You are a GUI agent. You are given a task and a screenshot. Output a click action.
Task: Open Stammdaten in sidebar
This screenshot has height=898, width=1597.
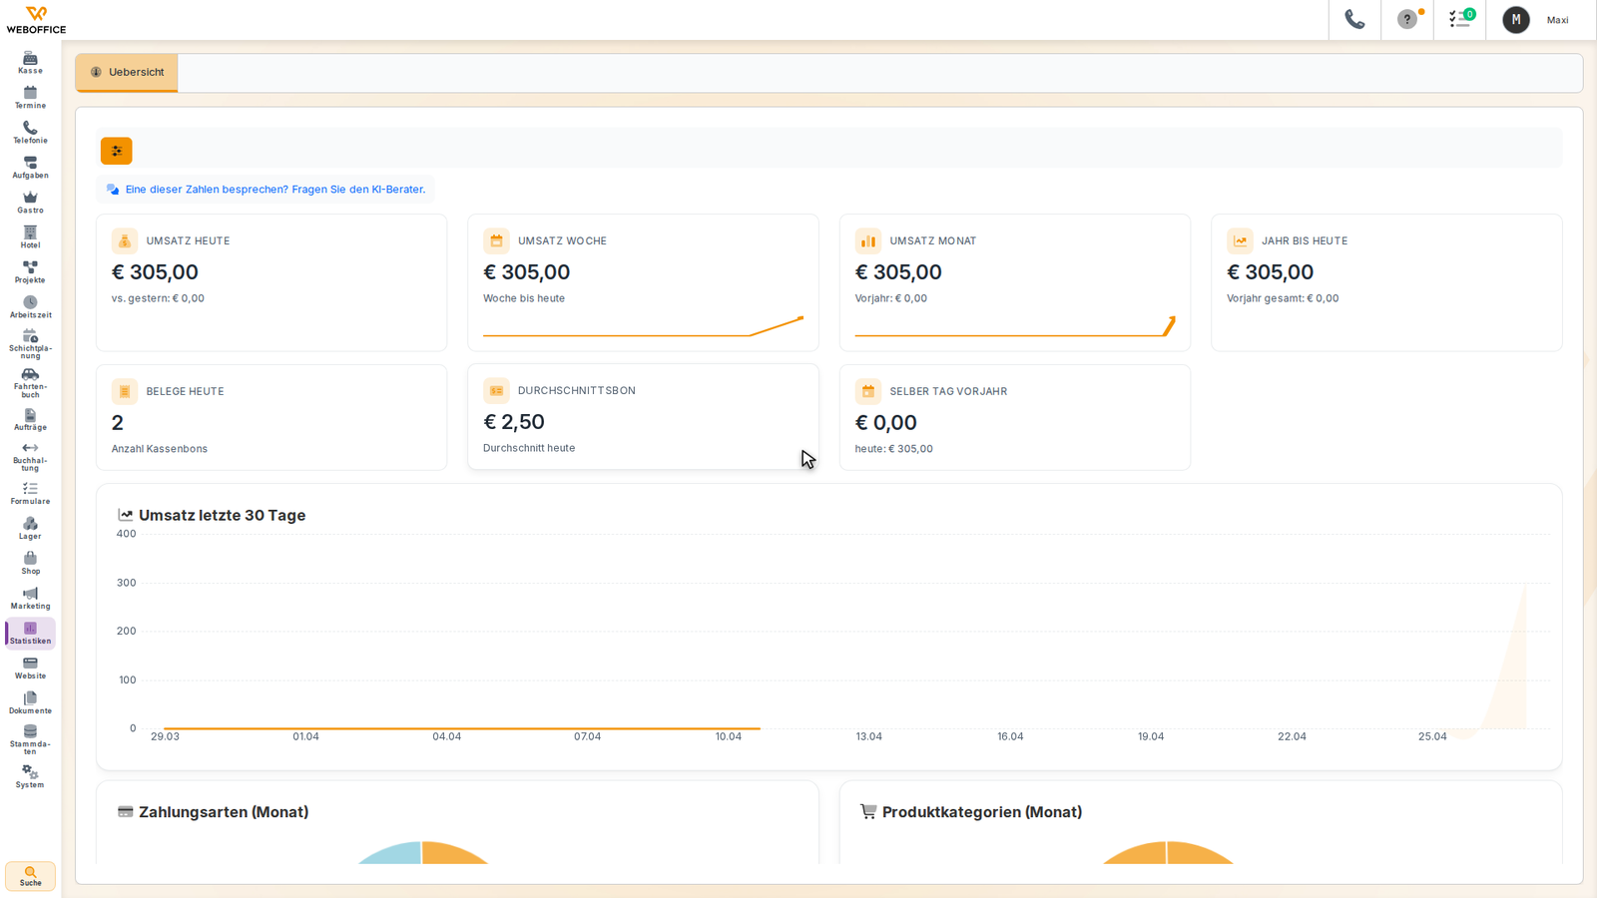coord(30,740)
